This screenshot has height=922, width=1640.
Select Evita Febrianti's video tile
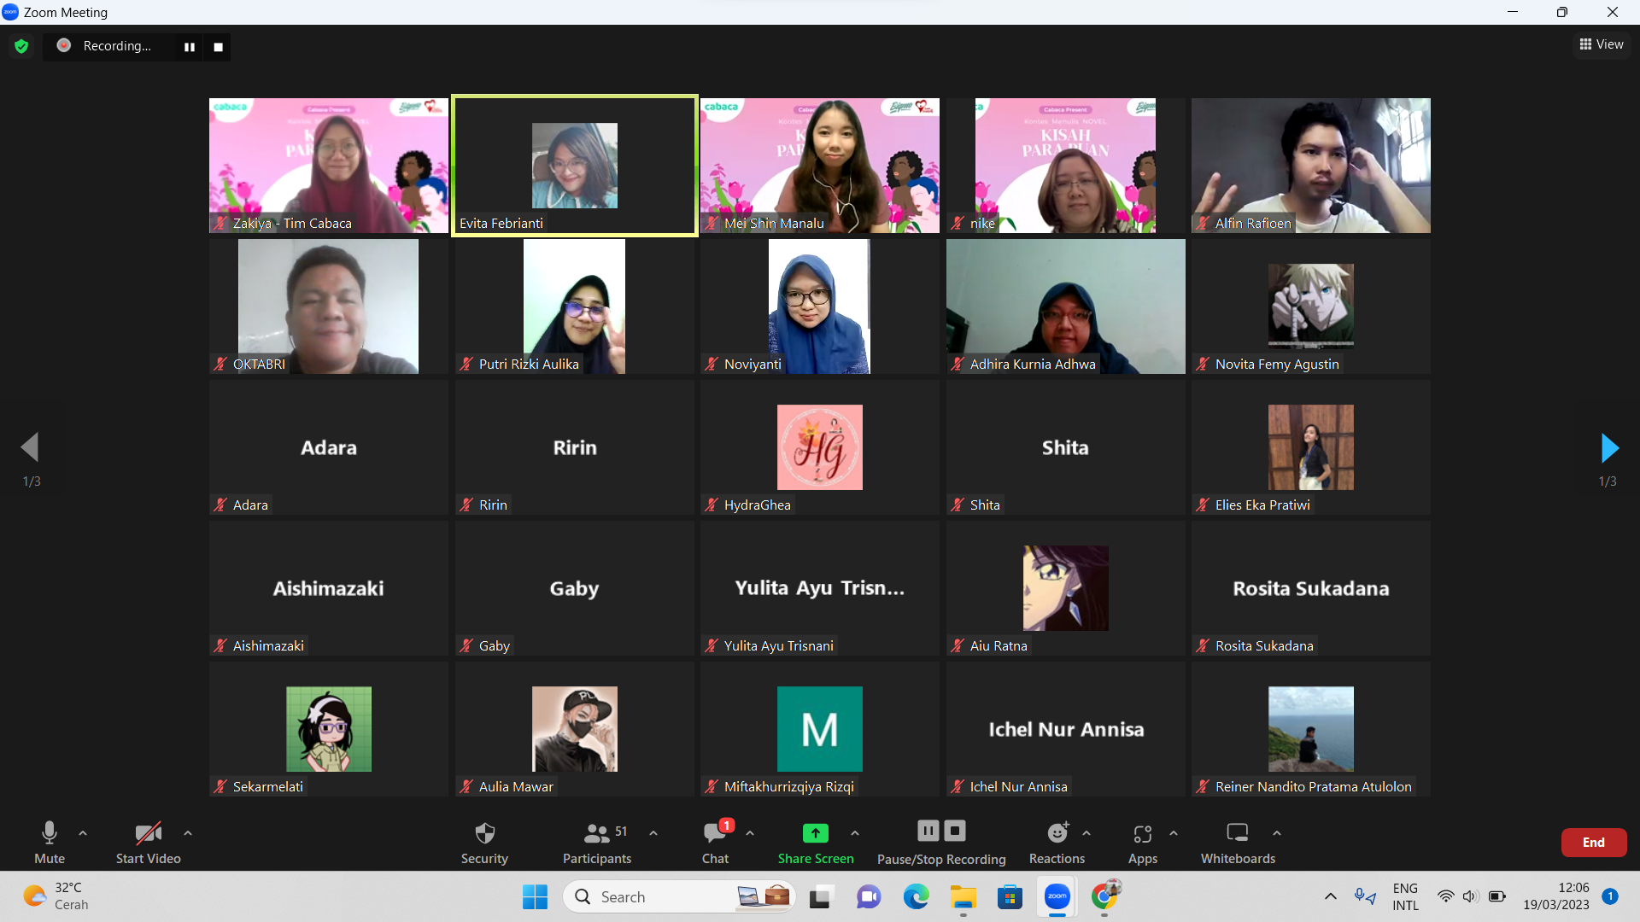tap(575, 166)
